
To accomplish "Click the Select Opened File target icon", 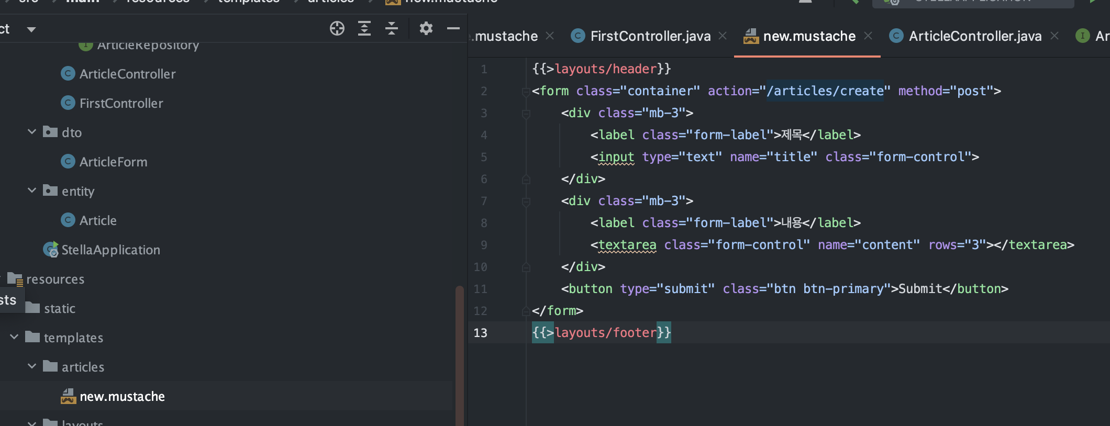I will pyautogui.click(x=337, y=28).
